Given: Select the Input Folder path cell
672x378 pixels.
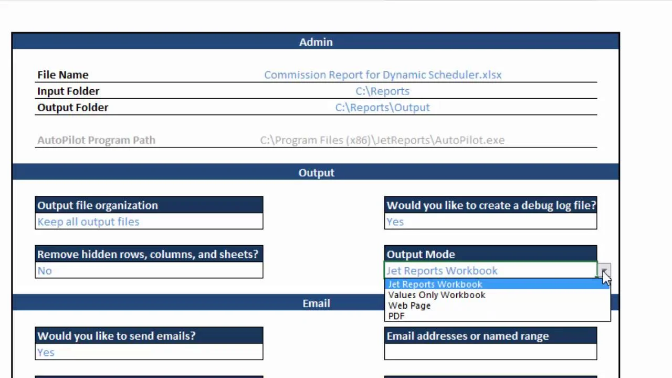Looking at the screenshot, I should pyautogui.click(x=382, y=91).
